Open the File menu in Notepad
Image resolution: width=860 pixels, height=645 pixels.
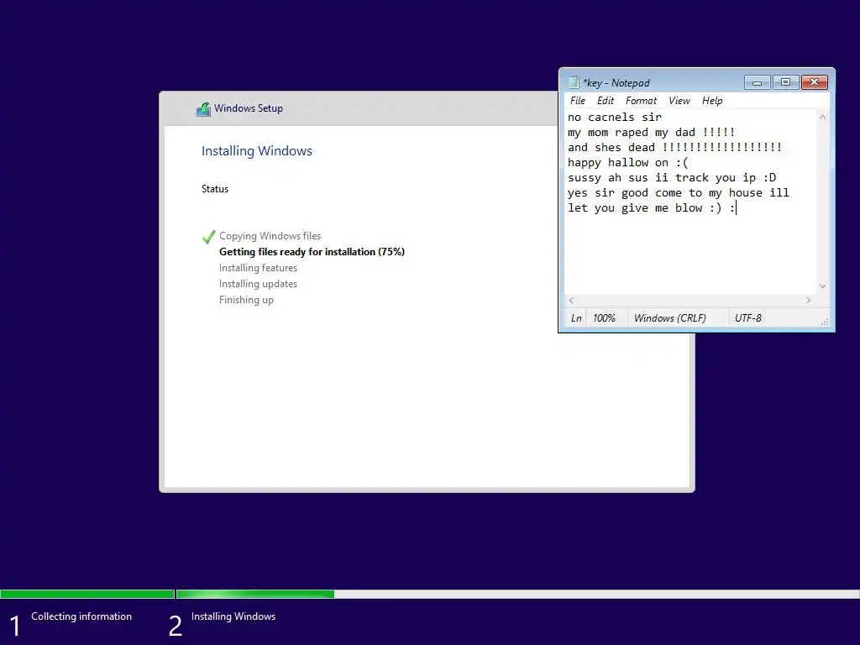point(578,101)
